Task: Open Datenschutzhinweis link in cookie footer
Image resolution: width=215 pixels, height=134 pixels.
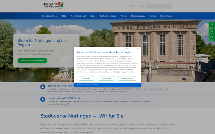Action: tap(91, 85)
